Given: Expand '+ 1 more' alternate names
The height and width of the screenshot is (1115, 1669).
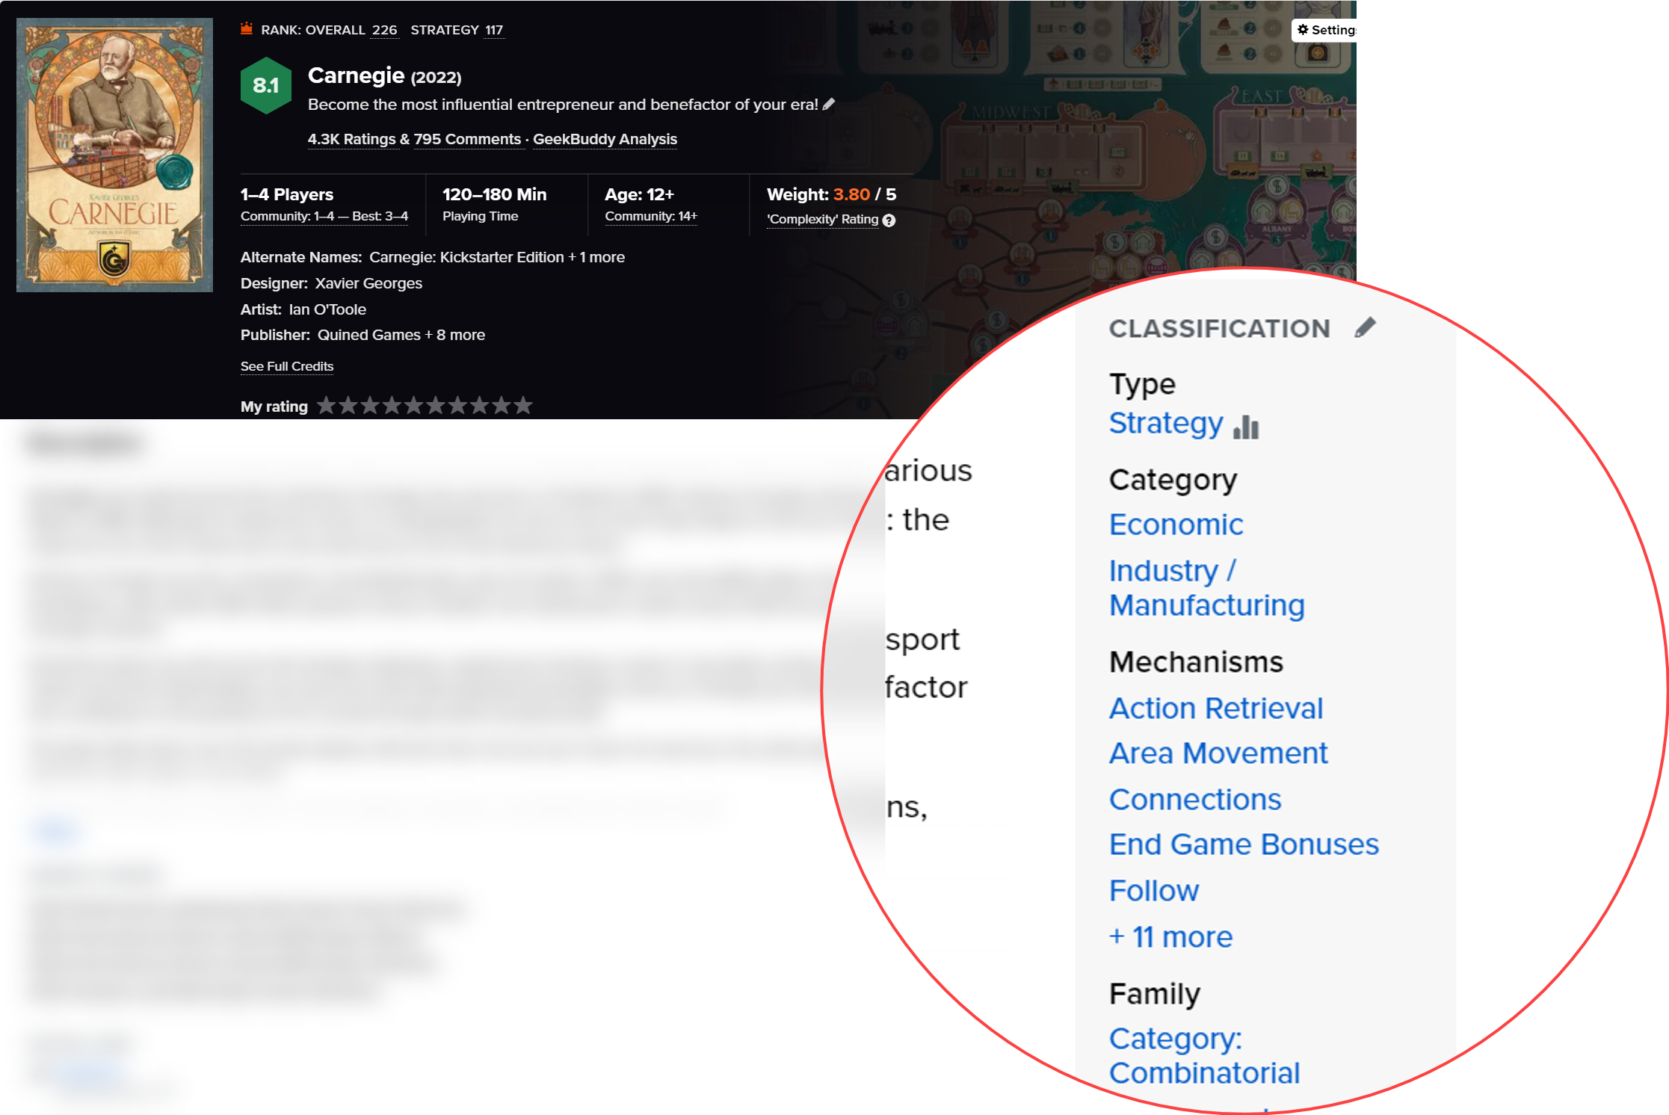Looking at the screenshot, I should (x=596, y=257).
